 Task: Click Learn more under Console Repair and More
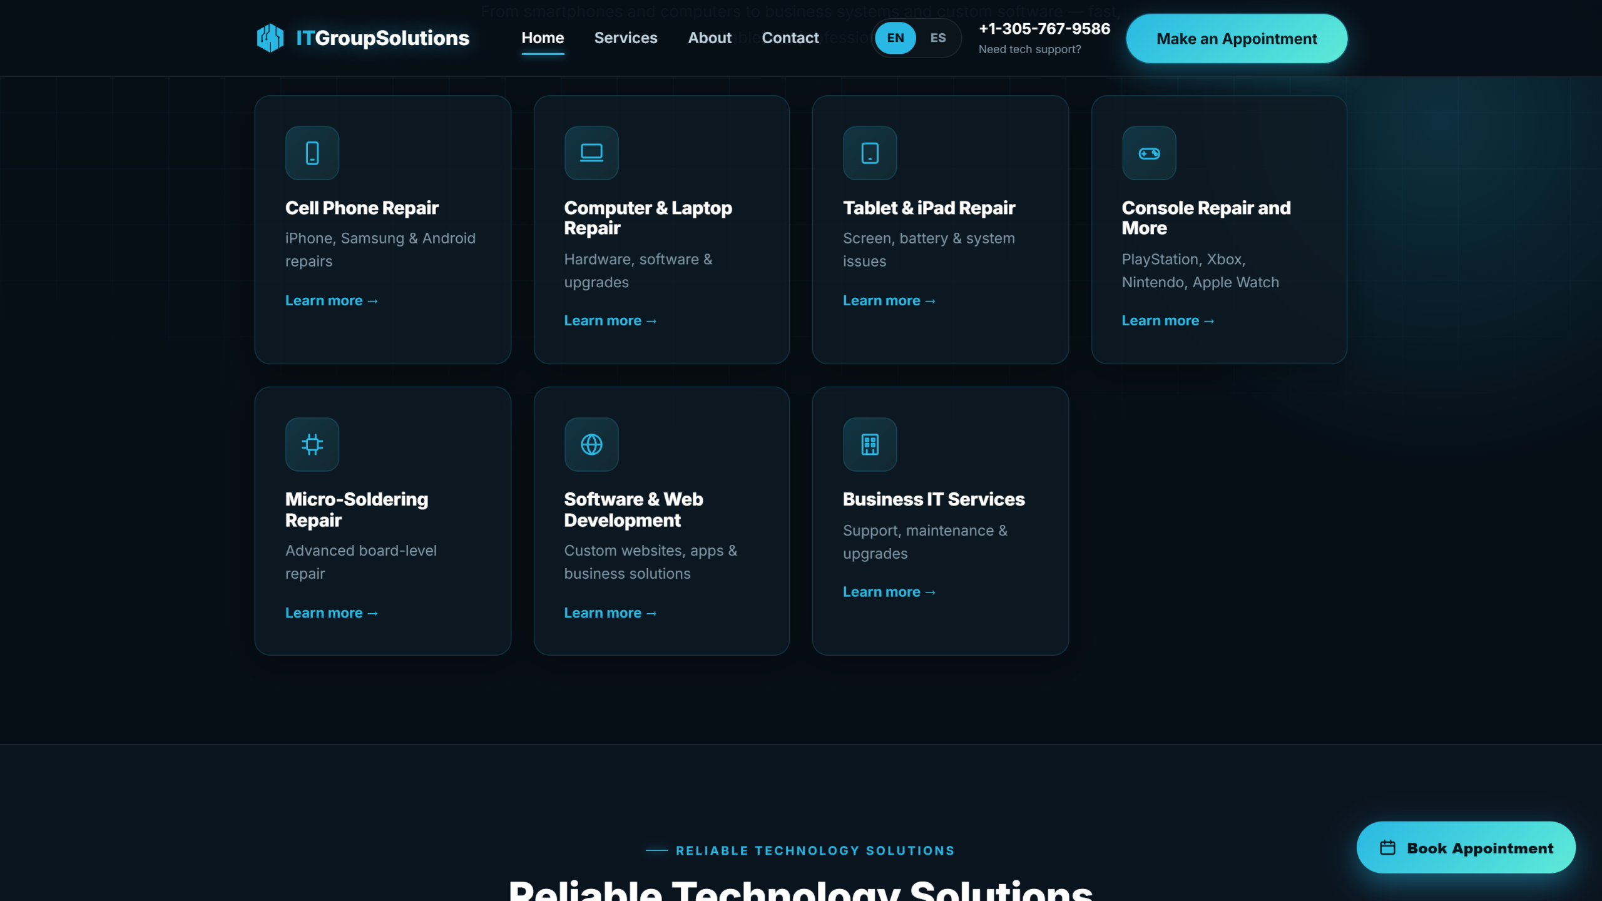point(1168,321)
